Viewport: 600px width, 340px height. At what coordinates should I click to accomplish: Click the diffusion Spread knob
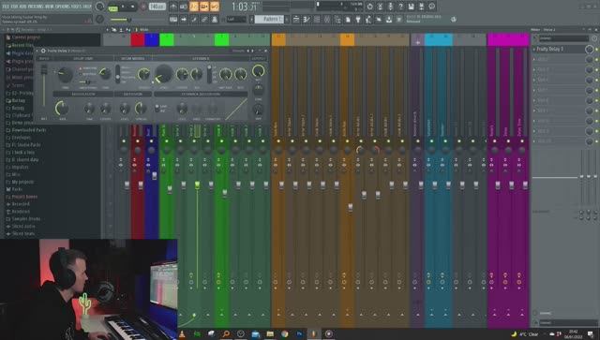tap(141, 109)
